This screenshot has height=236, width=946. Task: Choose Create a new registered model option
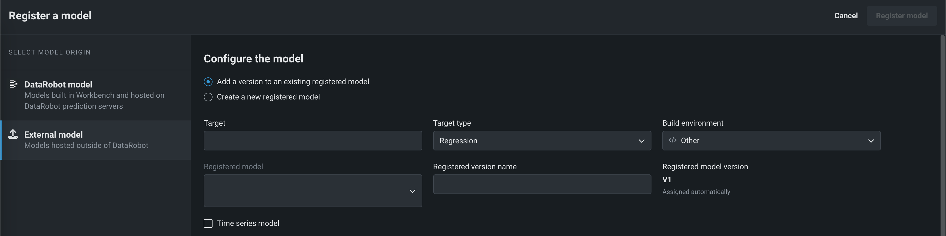click(x=208, y=97)
